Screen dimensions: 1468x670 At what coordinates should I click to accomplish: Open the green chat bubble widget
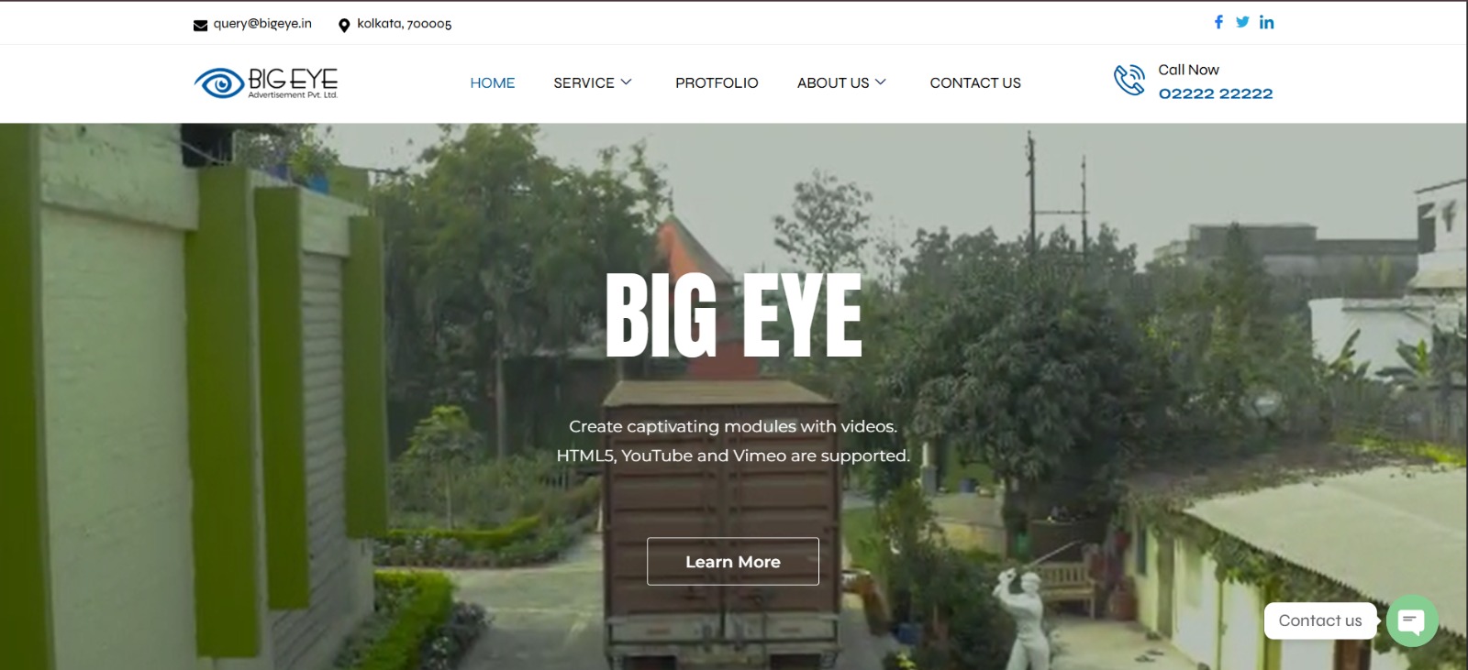(x=1411, y=621)
